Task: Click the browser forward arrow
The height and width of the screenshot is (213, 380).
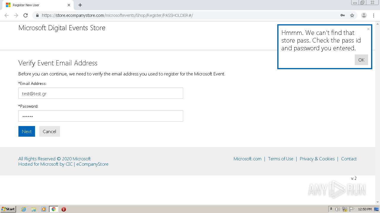Action: [x=16, y=15]
